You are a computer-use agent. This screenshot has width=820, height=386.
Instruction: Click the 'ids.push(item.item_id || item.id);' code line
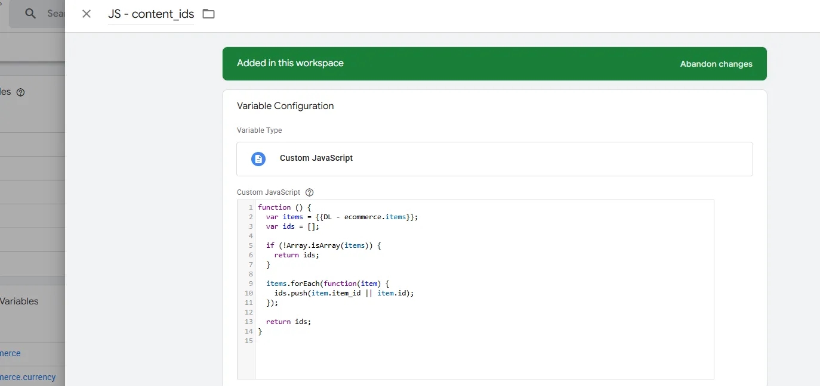point(344,293)
